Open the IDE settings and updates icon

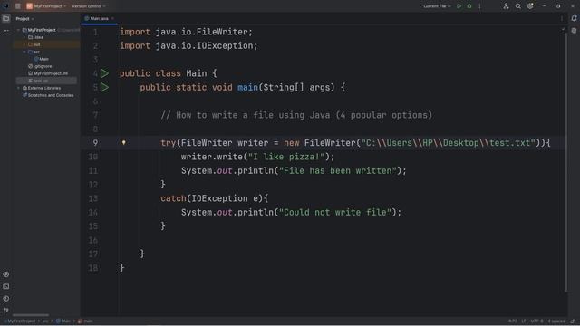pos(530,6)
